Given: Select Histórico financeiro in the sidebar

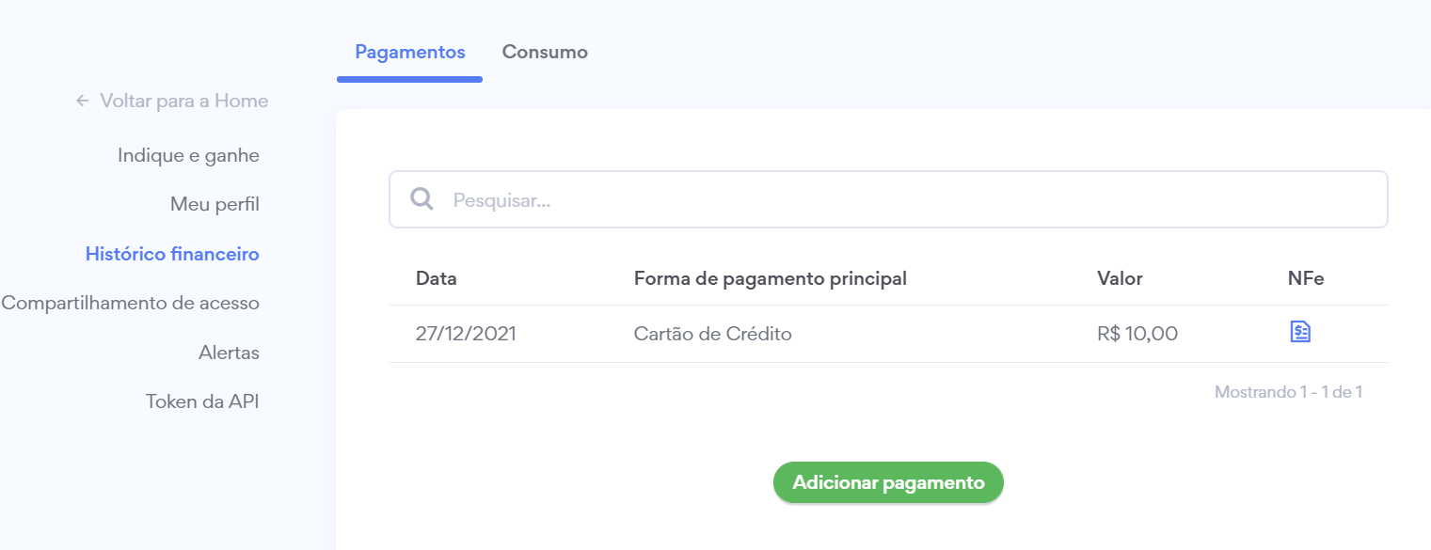Looking at the screenshot, I should point(172,254).
